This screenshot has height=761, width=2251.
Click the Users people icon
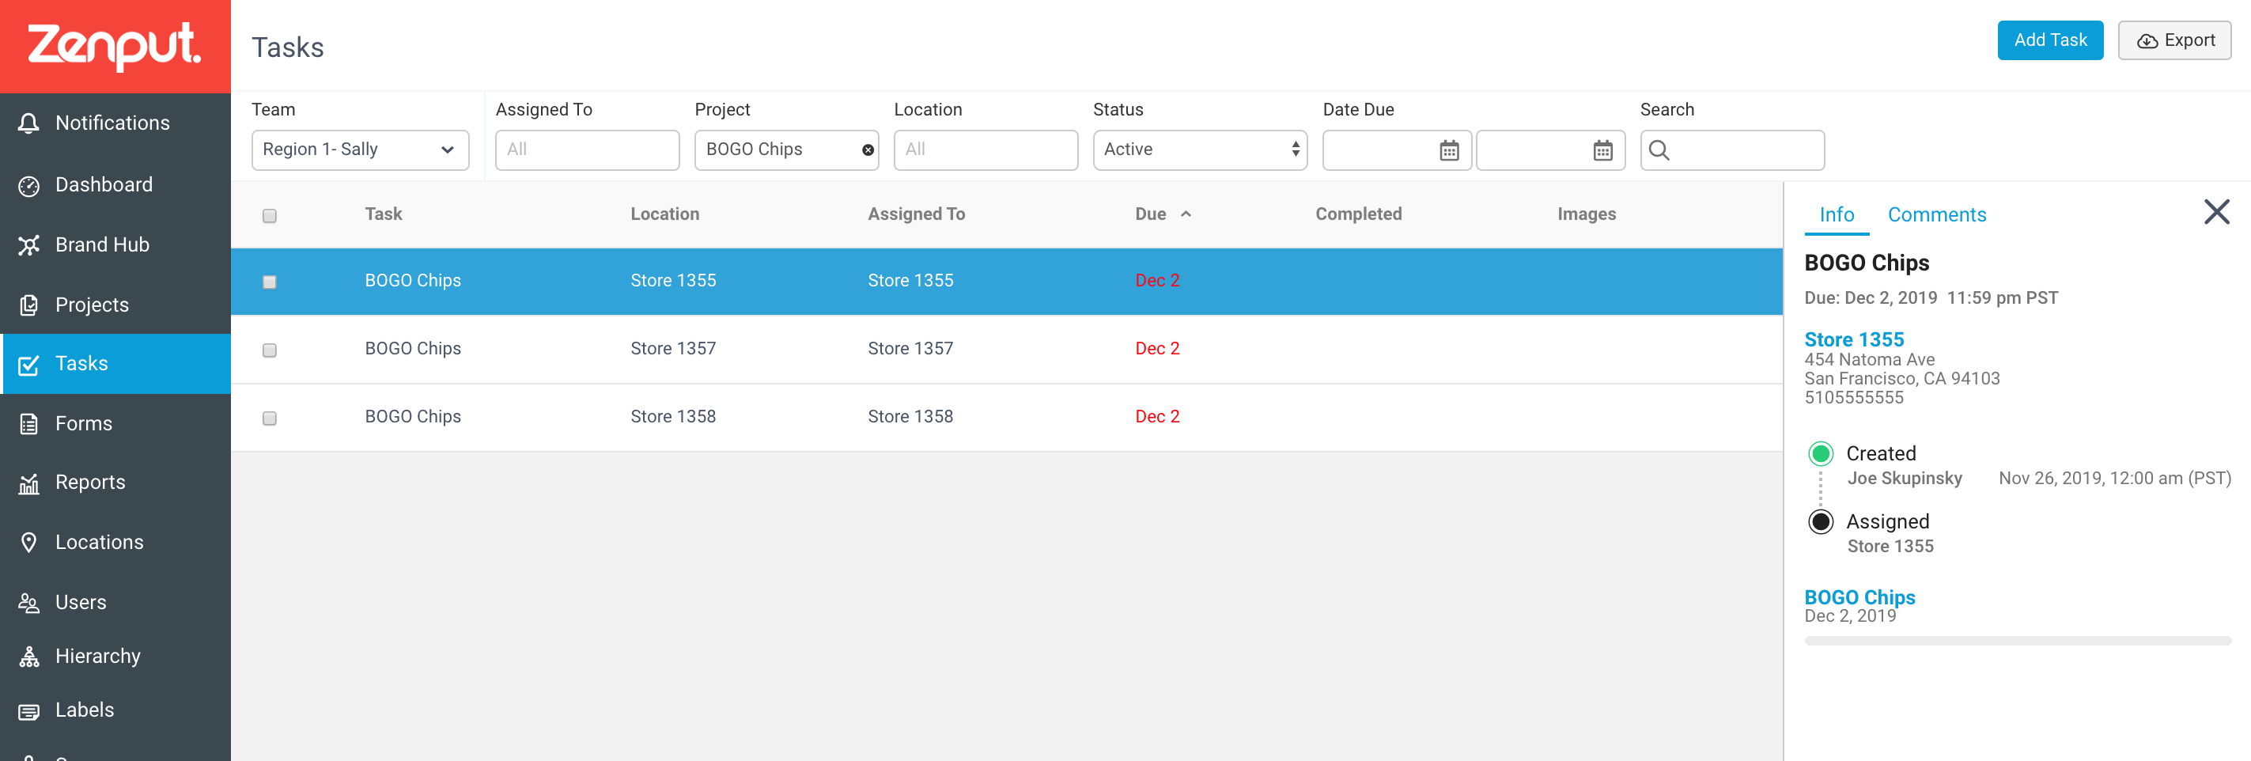pyautogui.click(x=28, y=603)
